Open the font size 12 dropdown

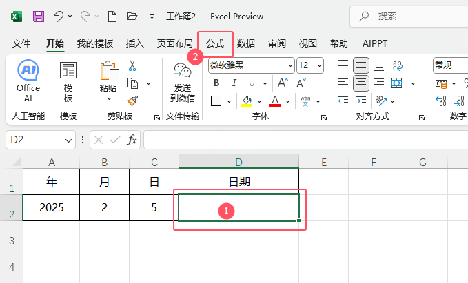point(319,65)
